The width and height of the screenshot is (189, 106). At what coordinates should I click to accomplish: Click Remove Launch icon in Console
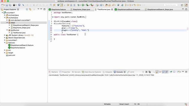(x=146, y=72)
